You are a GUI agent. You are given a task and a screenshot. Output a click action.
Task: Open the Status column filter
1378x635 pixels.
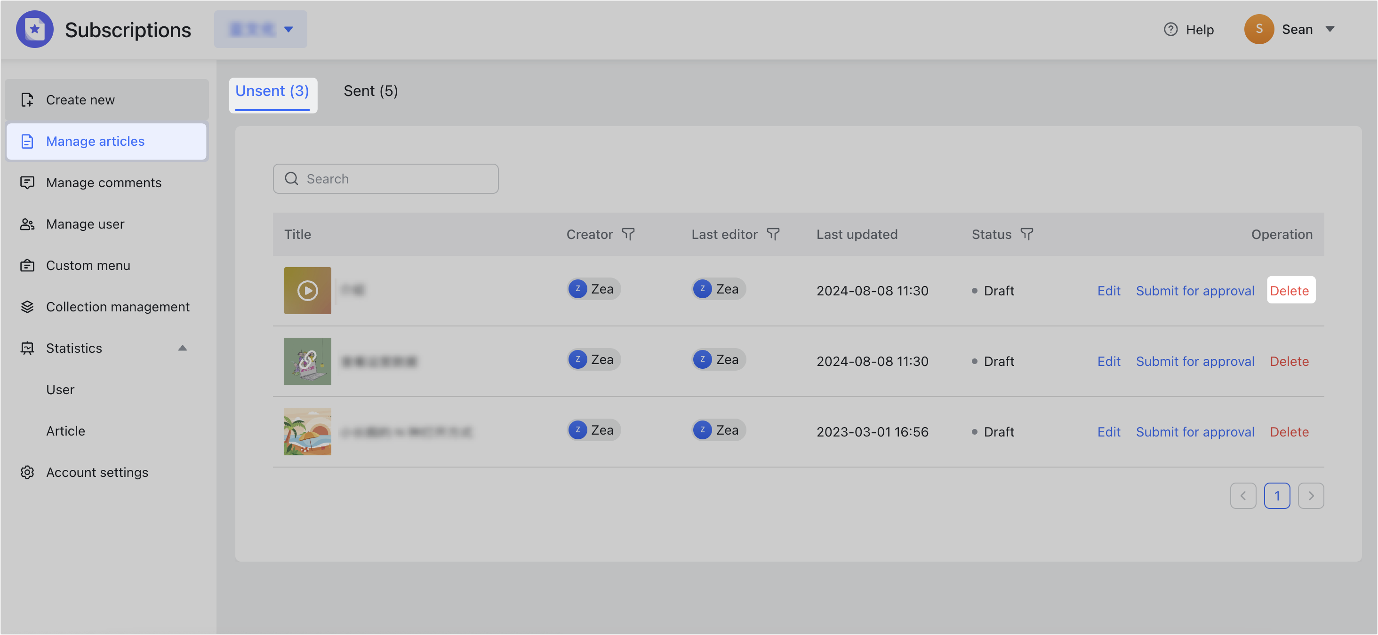pyautogui.click(x=1026, y=234)
